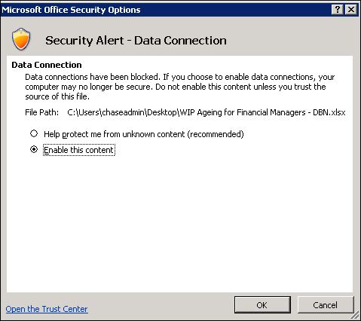361x321 pixels.
Task: Click the resize grip in dialog corner
Action: tap(356, 316)
